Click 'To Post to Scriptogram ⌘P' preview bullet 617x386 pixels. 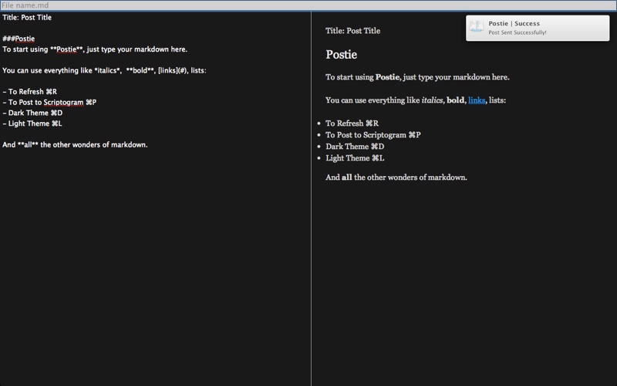373,135
